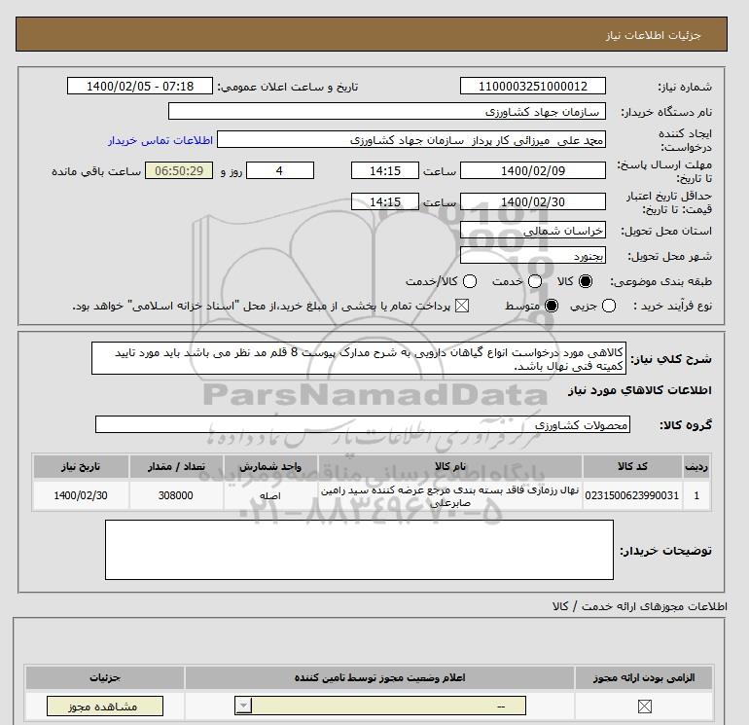Screen dimensions: 749x725
Task: Click row number 1 cell
Action: click(696, 495)
